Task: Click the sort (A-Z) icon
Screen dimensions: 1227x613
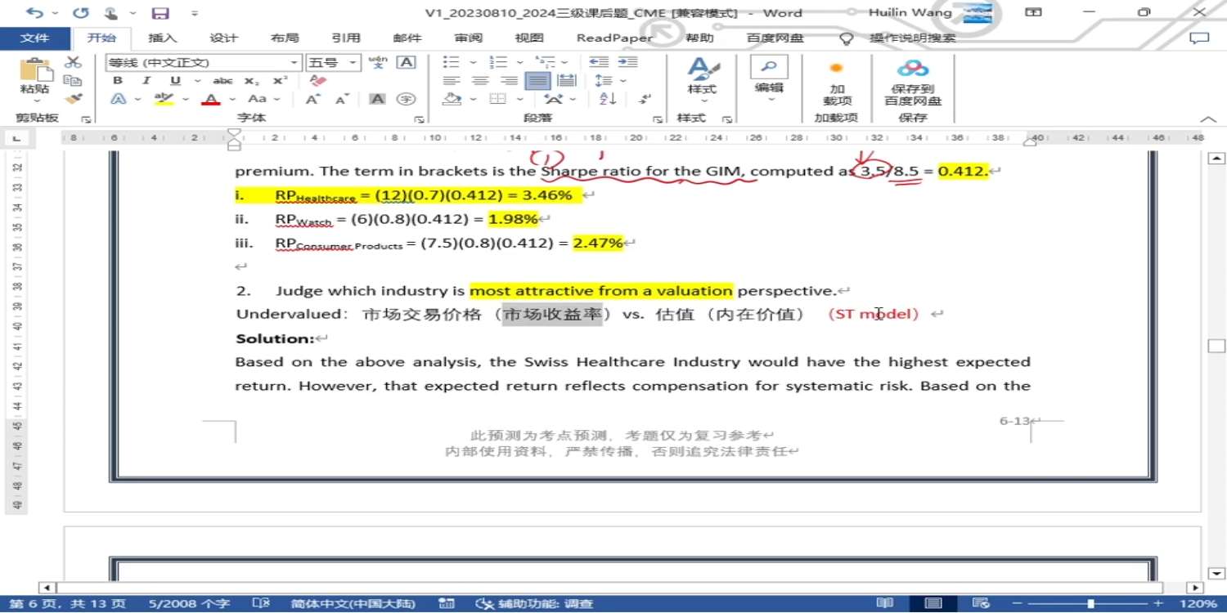Action: [x=608, y=99]
